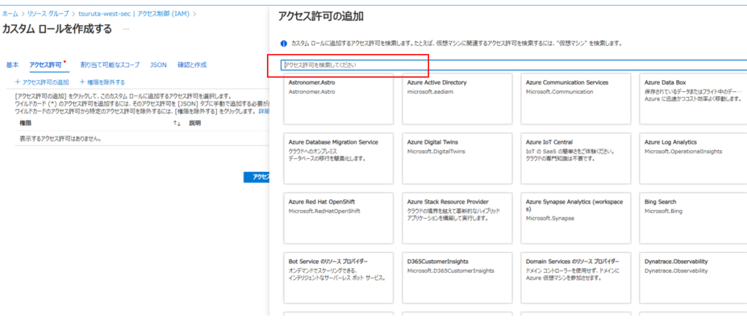Image resolution: width=747 pixels, height=336 pixels.
Task: Click the 表示するアクセス許可はありません message
Action: [x=61, y=138]
